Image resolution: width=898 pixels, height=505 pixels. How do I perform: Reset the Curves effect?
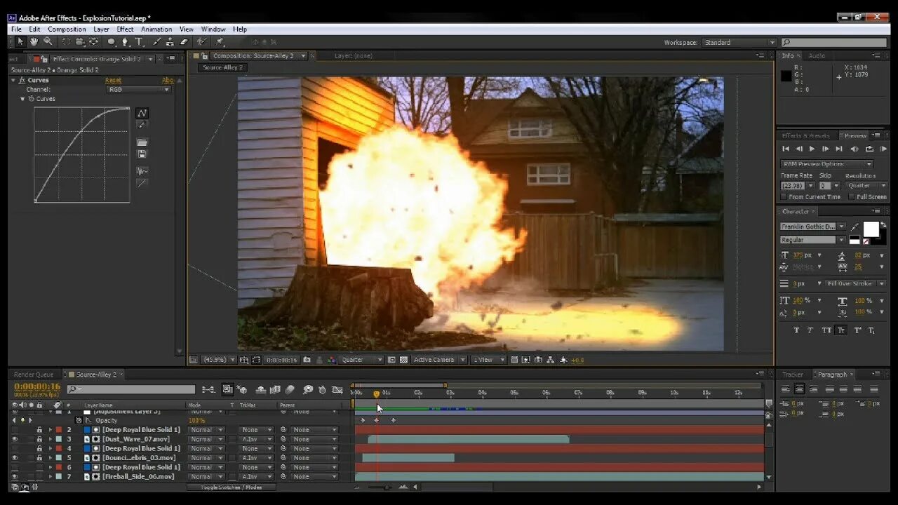point(113,80)
